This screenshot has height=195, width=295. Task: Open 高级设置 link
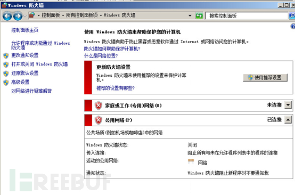coord(20,82)
